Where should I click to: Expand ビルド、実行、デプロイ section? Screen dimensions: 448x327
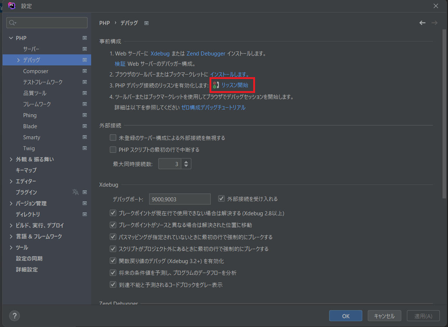pyautogui.click(x=11, y=225)
